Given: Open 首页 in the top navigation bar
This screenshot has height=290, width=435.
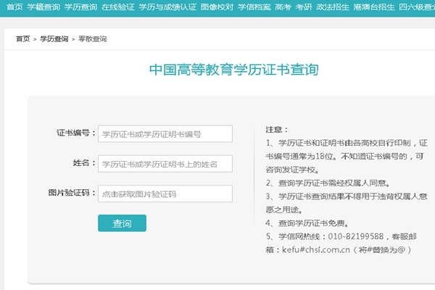Looking at the screenshot, I should (x=14, y=7).
